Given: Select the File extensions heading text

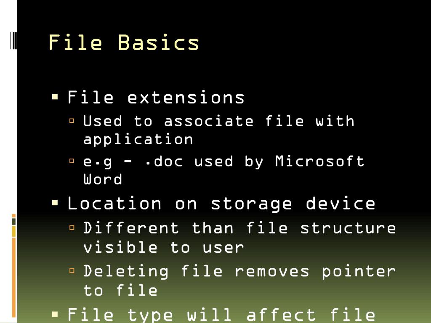Looking at the screenshot, I should (x=156, y=98).
